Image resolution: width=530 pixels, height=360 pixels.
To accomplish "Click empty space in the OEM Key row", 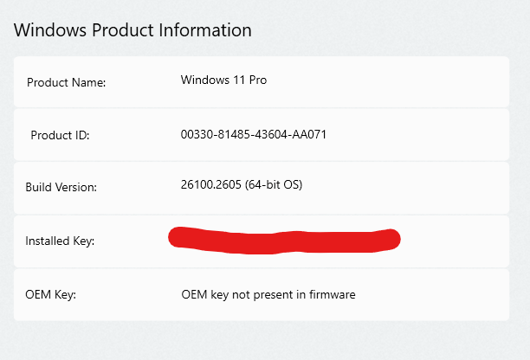I will (433, 294).
